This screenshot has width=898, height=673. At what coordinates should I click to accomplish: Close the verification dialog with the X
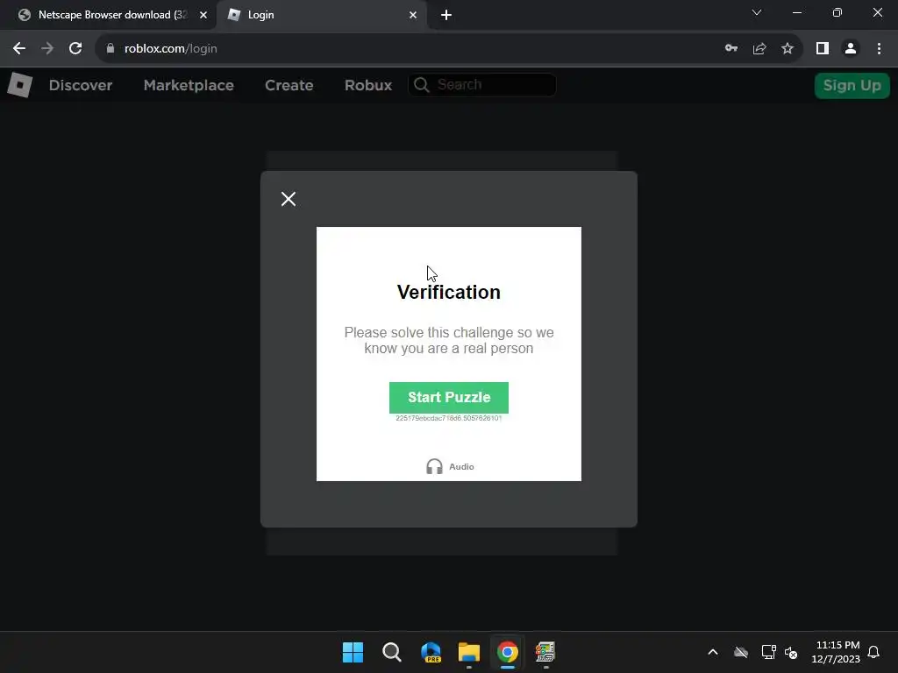(x=288, y=199)
